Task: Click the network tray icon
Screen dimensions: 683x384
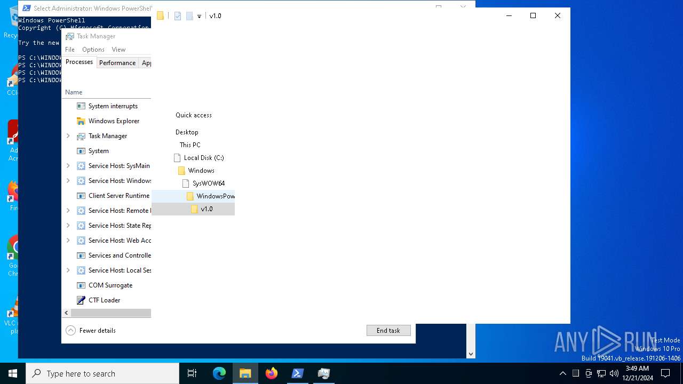Action: point(601,373)
